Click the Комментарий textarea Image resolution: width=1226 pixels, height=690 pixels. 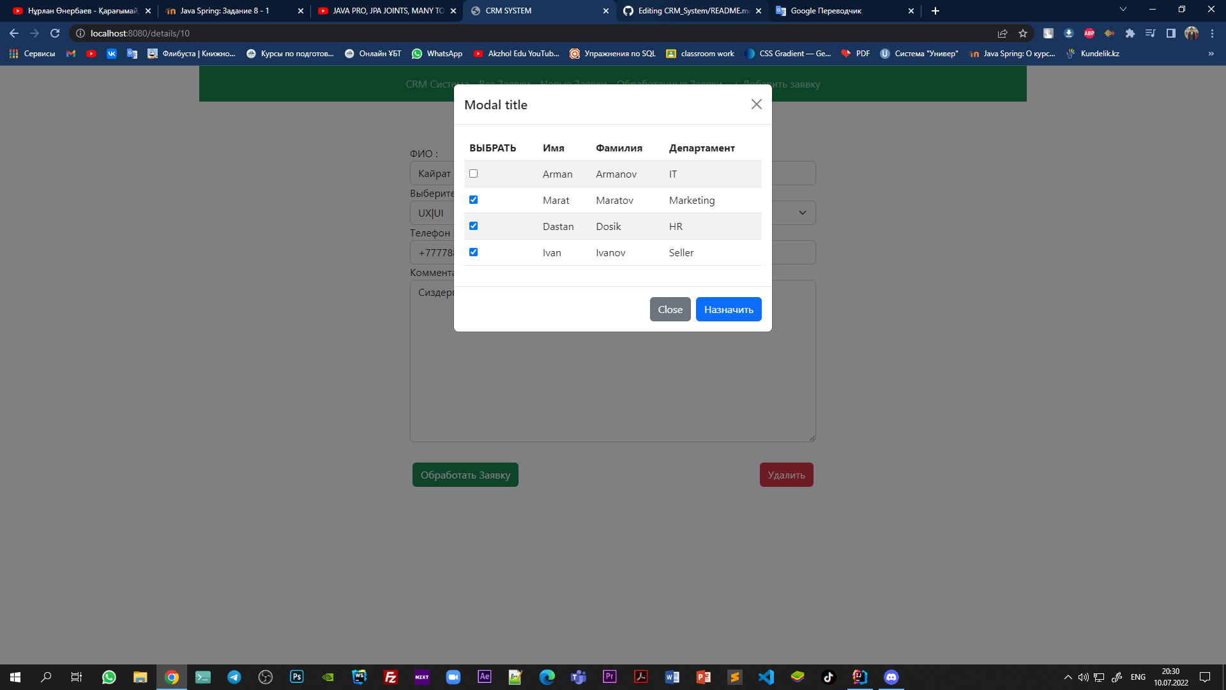(x=613, y=361)
